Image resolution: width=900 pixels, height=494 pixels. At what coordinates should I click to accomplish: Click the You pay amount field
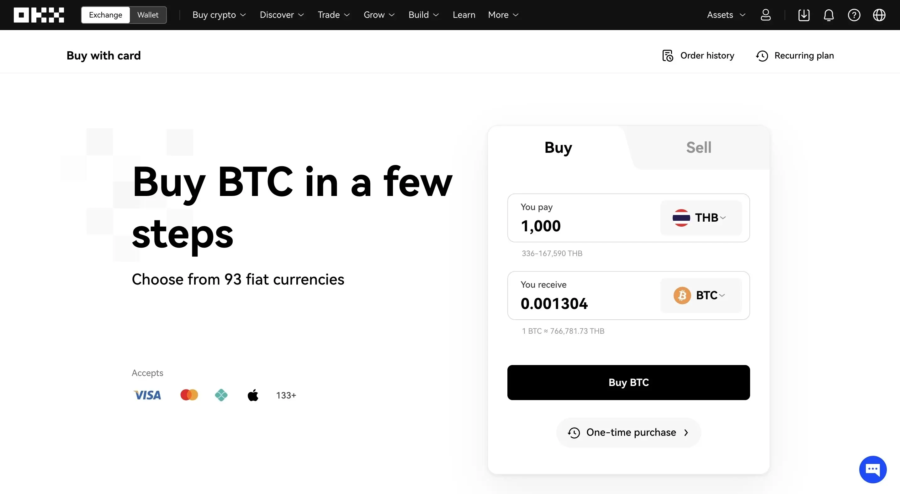tap(580, 226)
